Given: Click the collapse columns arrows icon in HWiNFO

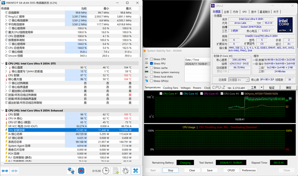Looking at the screenshot, I should point(15,171).
